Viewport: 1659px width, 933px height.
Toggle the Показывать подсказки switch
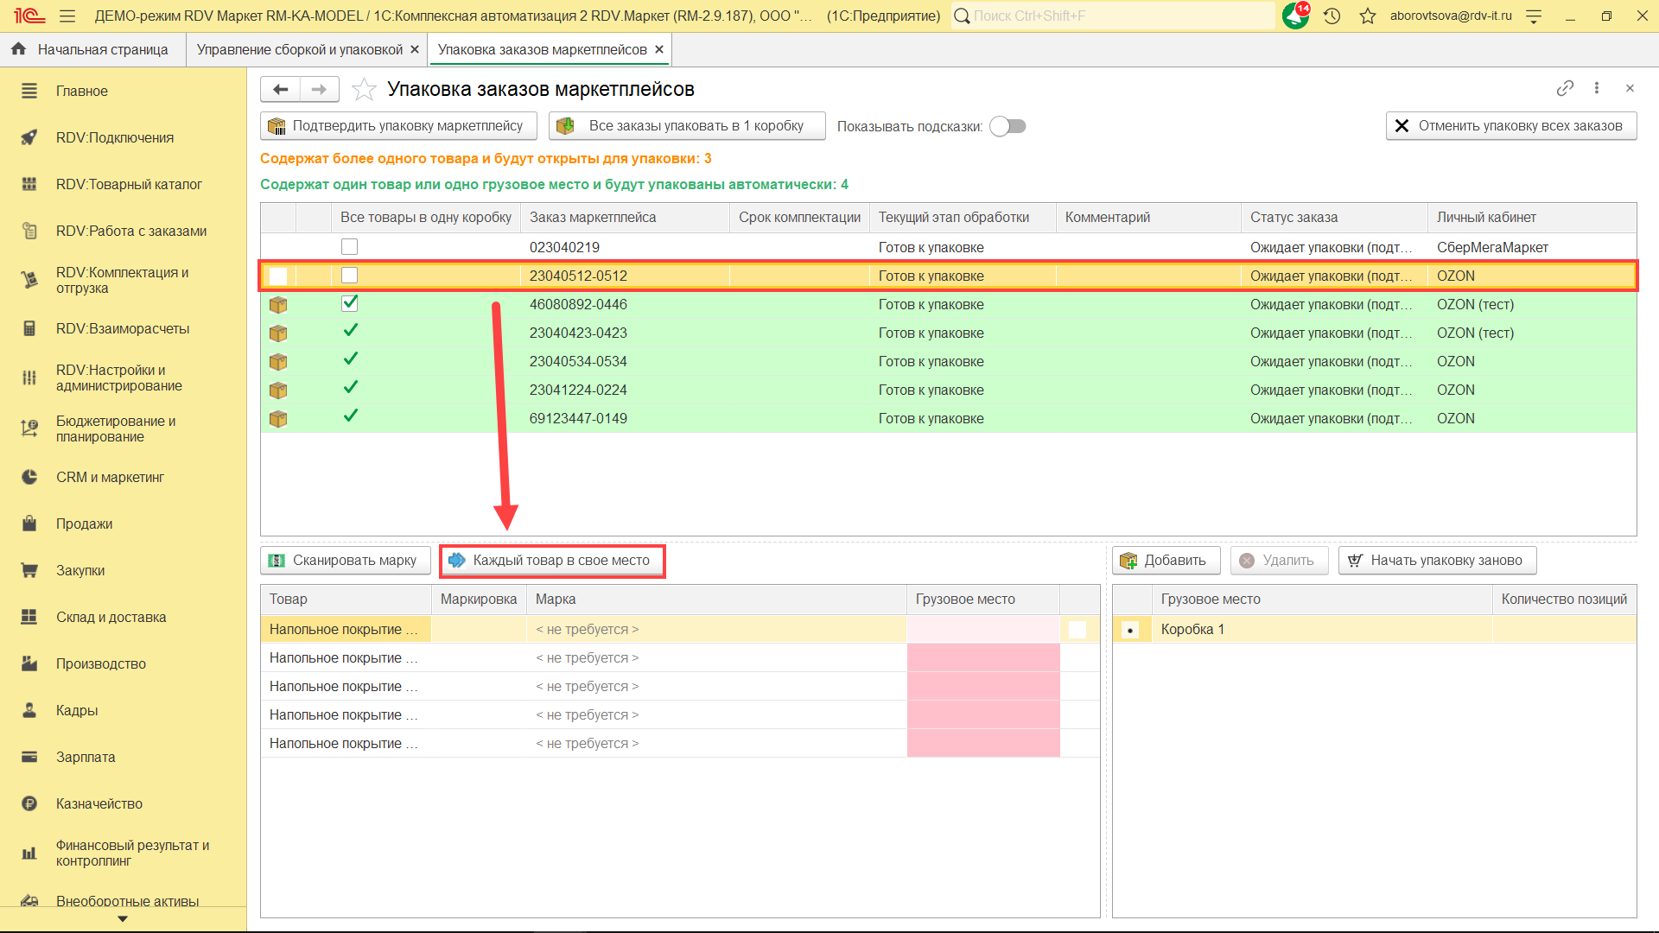[x=1007, y=126]
